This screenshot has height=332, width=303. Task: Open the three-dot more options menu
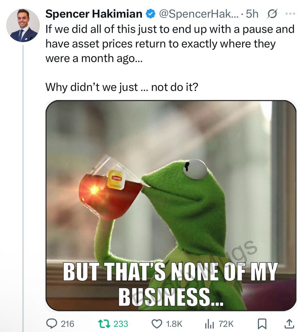[x=290, y=14]
